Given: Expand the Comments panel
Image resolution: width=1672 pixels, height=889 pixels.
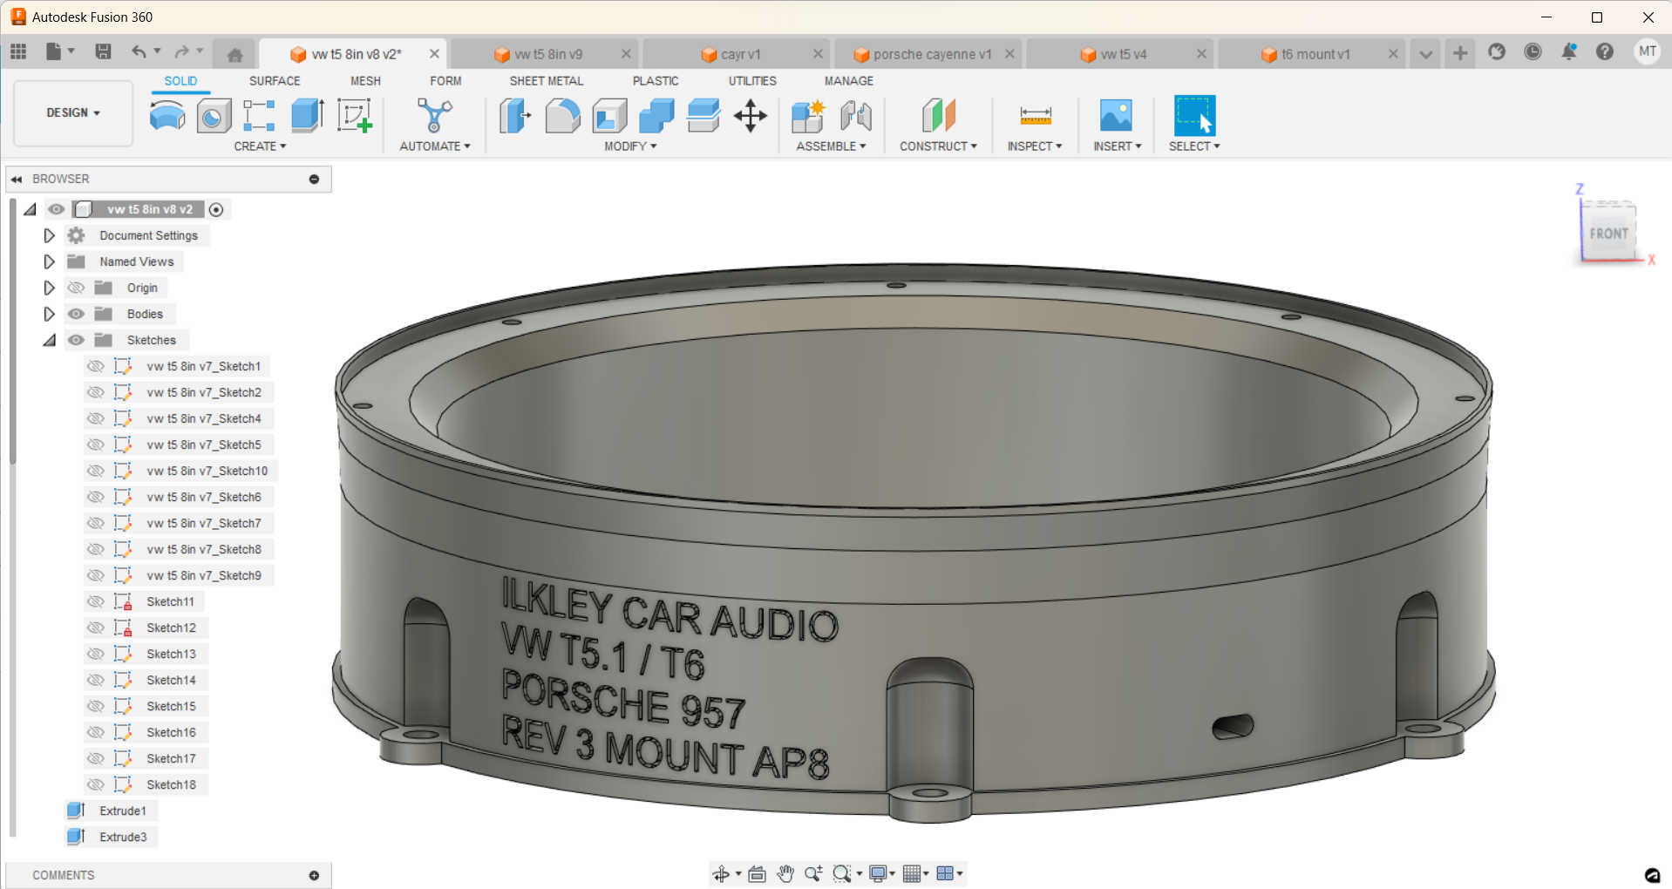Looking at the screenshot, I should tap(314, 875).
